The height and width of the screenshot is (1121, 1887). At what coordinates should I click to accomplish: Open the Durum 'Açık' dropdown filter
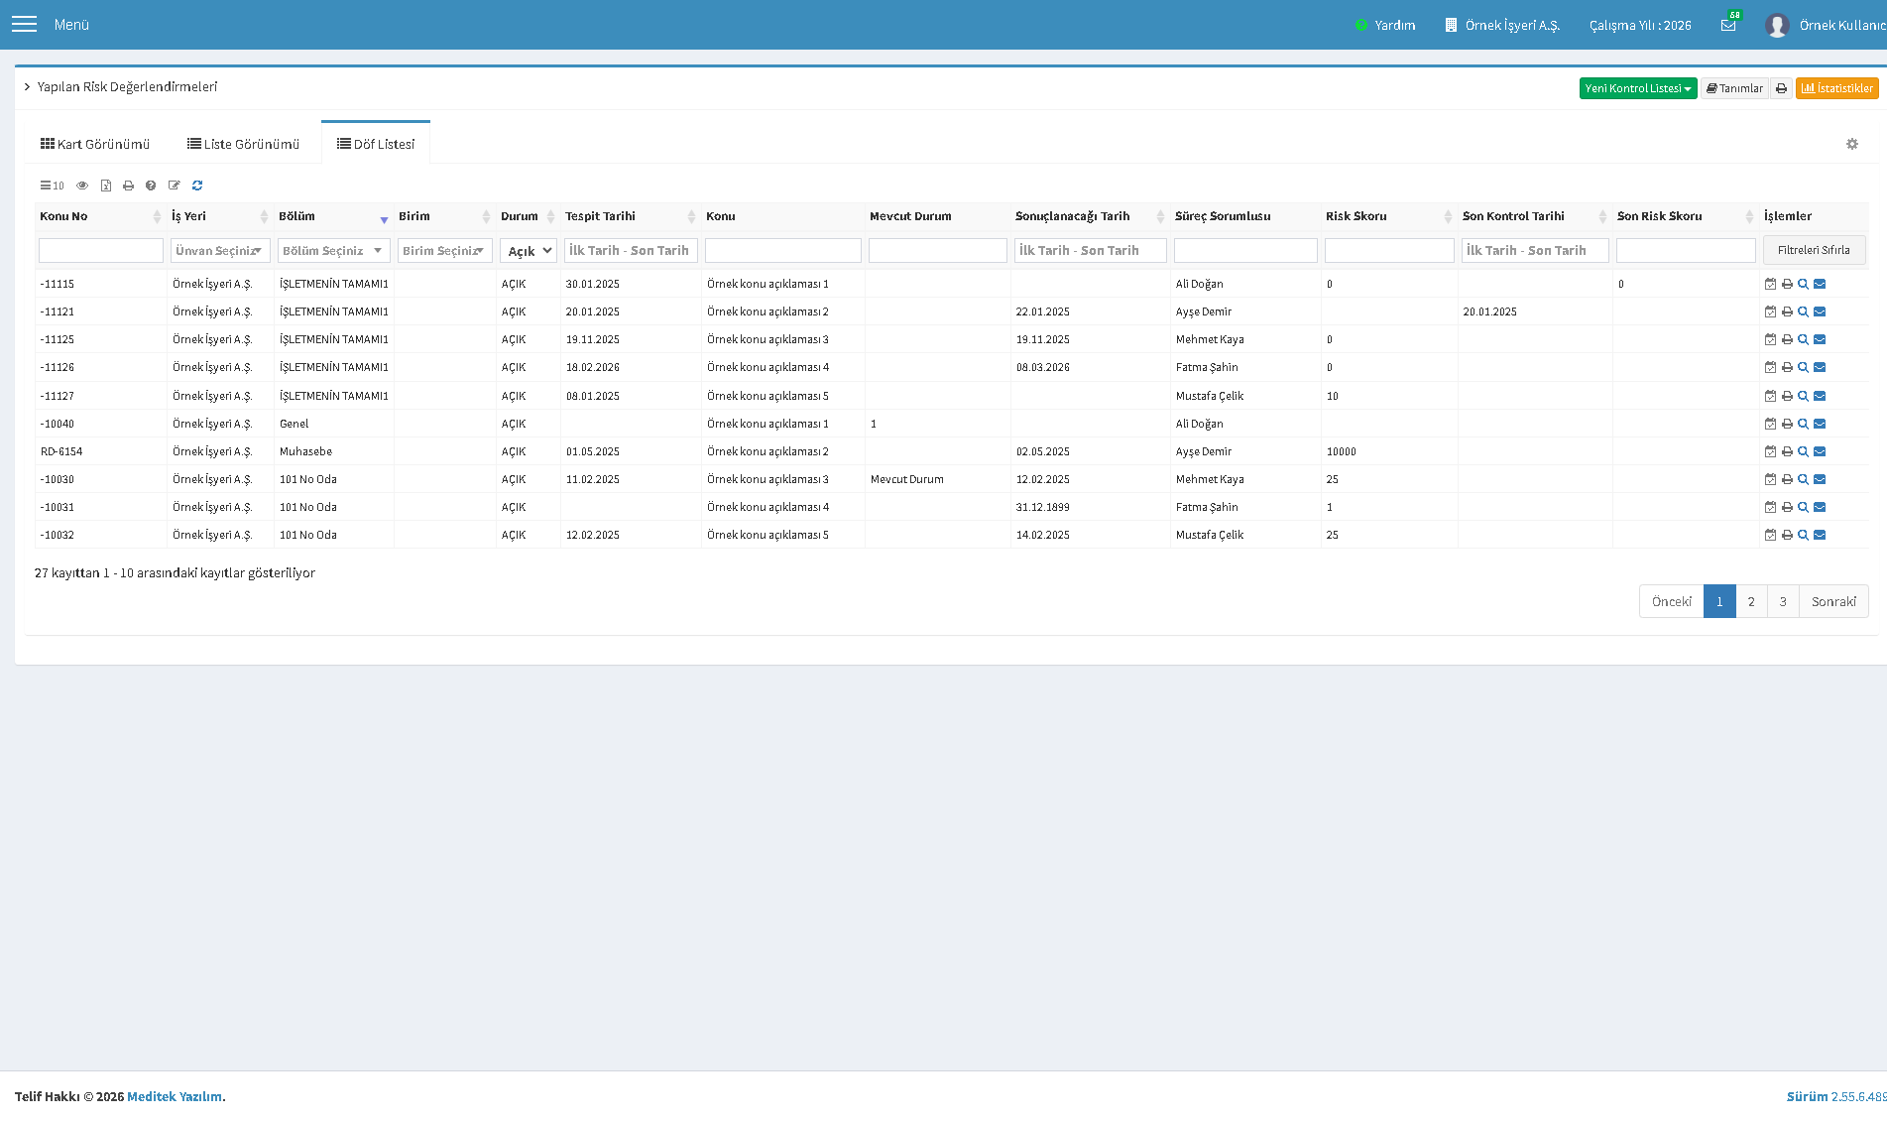point(529,251)
